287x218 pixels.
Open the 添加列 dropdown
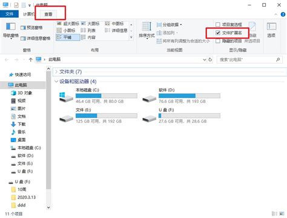click(x=167, y=33)
